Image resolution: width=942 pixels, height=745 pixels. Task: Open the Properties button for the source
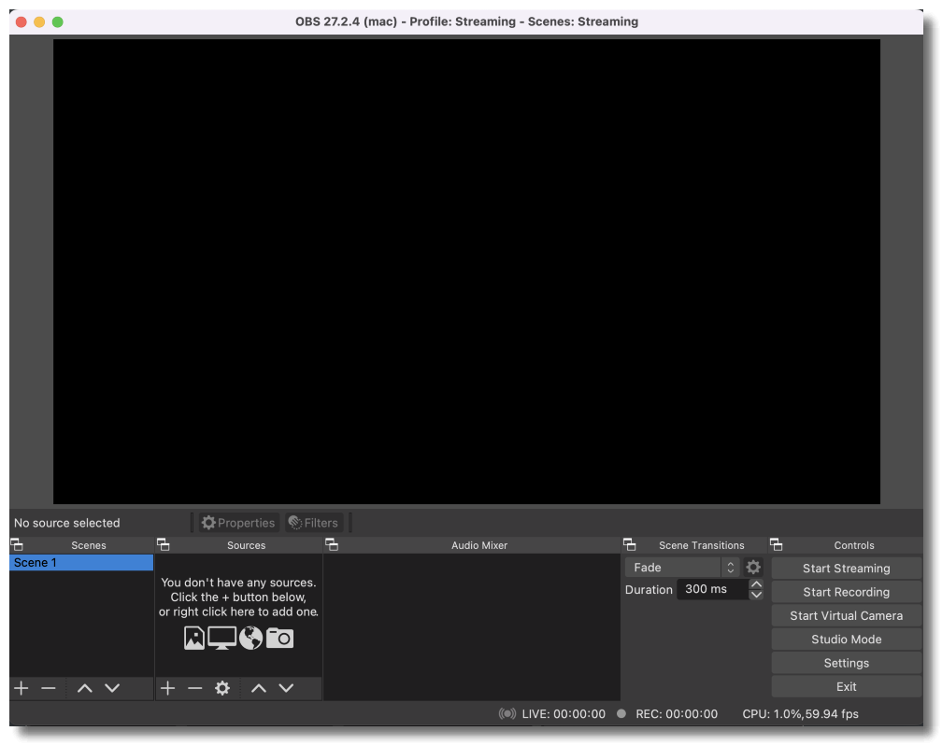point(238,523)
